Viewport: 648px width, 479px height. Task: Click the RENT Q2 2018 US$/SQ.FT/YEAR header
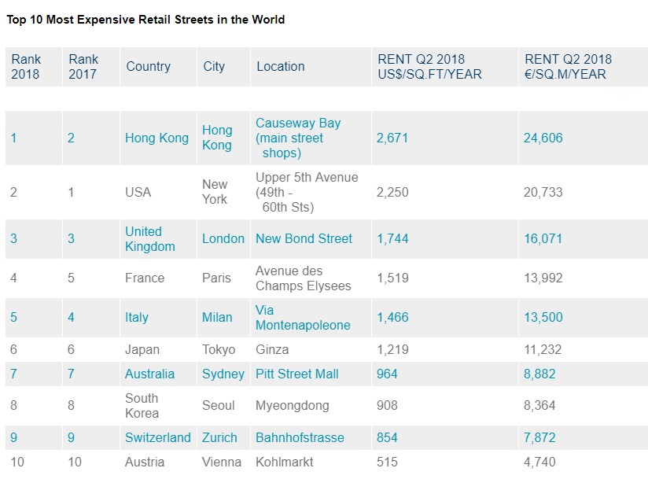point(429,67)
